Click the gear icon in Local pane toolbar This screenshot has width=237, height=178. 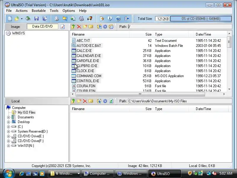105,101
